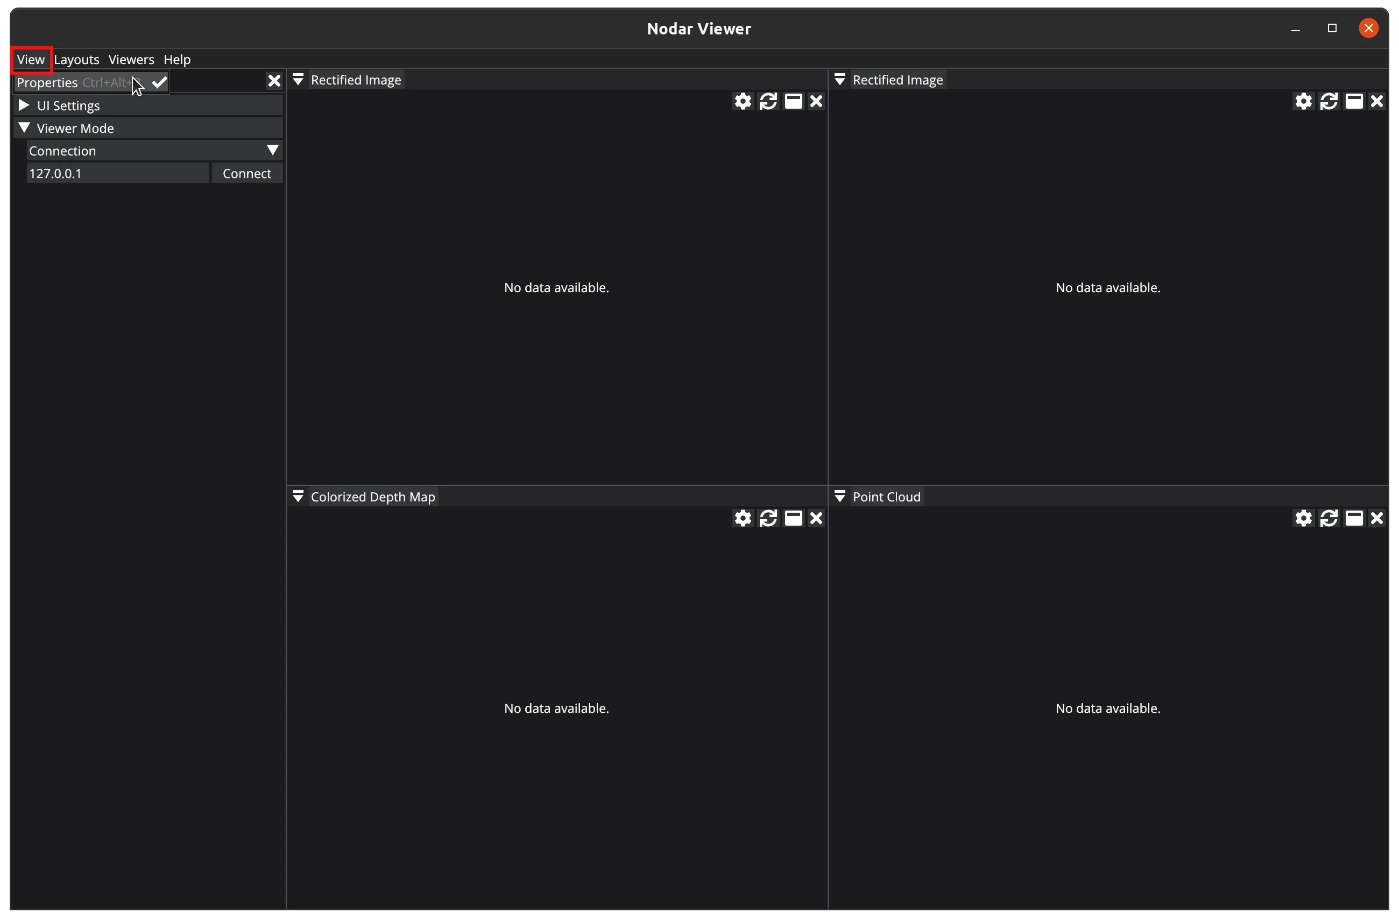Open Point Cloud viewer type dropdown arrow
1399x920 pixels.
(840, 496)
